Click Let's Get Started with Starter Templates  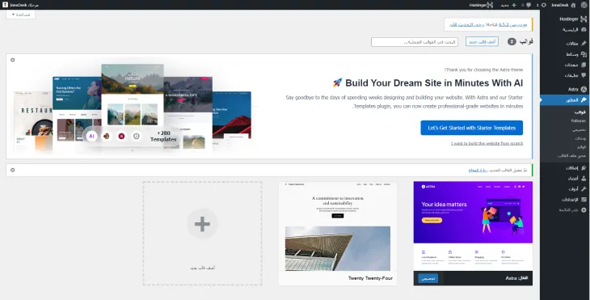pos(471,128)
